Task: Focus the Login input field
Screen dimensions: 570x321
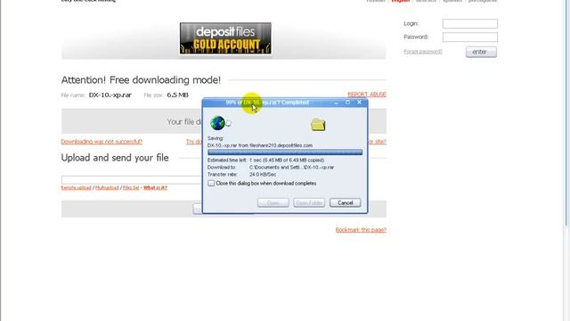Action: pos(469,24)
